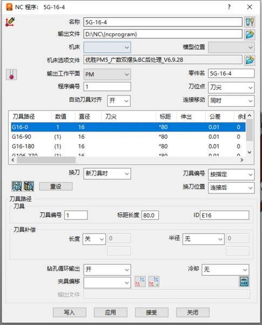
Task: Browse machine option file folder icon
Action: (250, 60)
